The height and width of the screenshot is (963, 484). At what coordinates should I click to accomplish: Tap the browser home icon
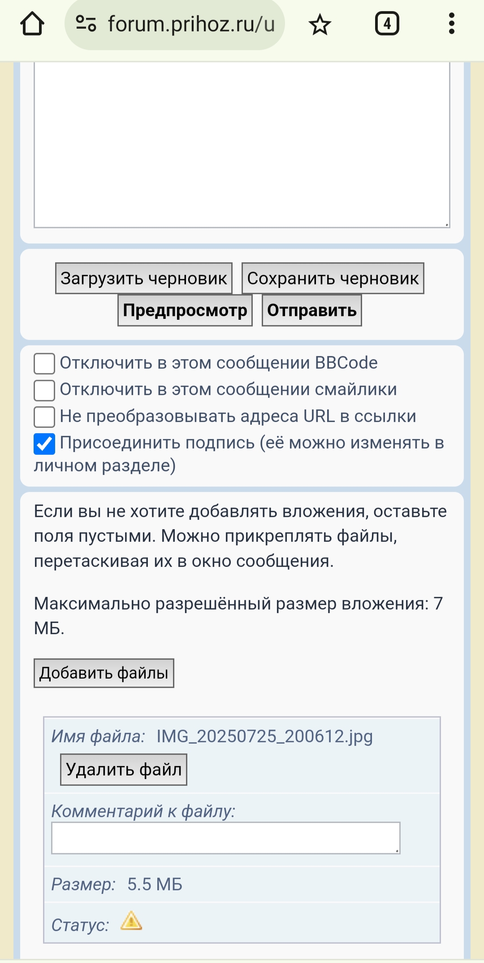(x=32, y=24)
